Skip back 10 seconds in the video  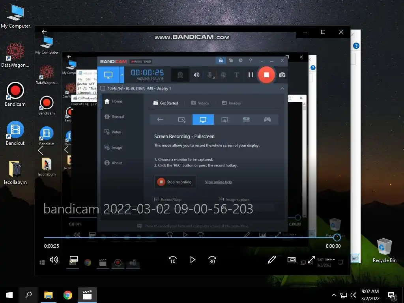pyautogui.click(x=173, y=260)
